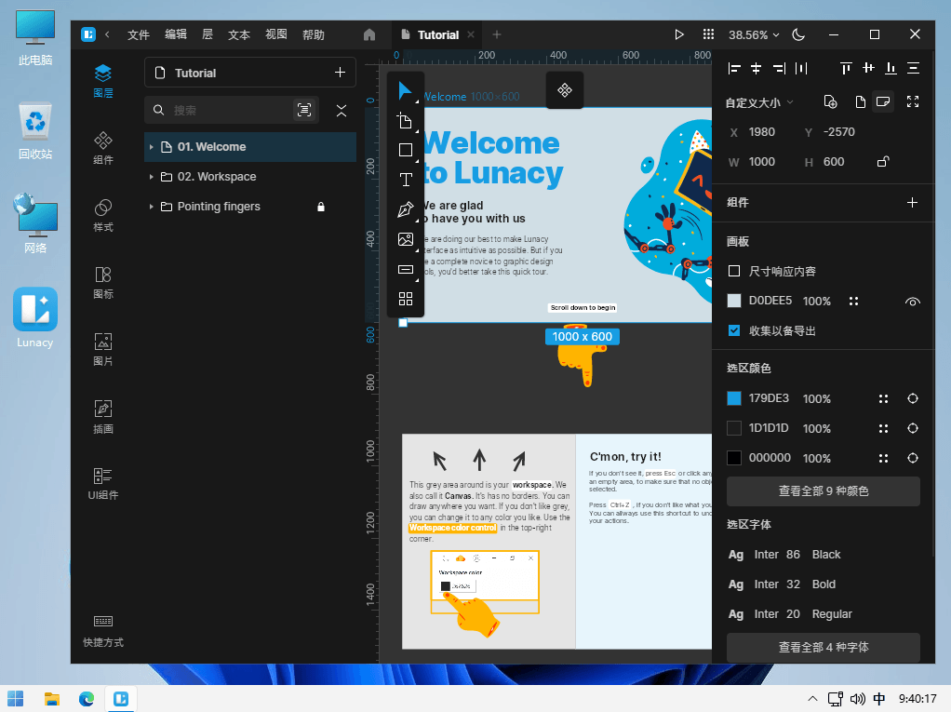
Task: Open the 图层 layers sidebar panel
Action: pyautogui.click(x=103, y=81)
